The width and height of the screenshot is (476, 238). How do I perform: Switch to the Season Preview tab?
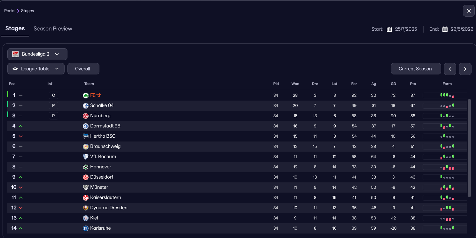click(53, 29)
